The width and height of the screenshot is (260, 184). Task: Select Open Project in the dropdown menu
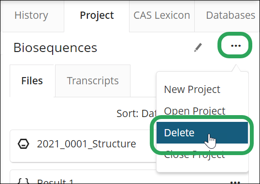(x=194, y=111)
